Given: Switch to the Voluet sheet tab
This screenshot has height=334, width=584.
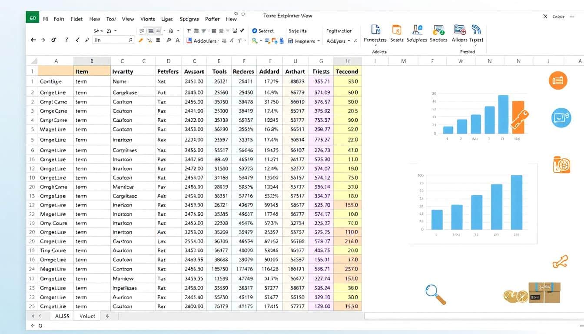Looking at the screenshot, I should pyautogui.click(x=87, y=316).
